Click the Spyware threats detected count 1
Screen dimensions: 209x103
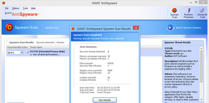108,51
